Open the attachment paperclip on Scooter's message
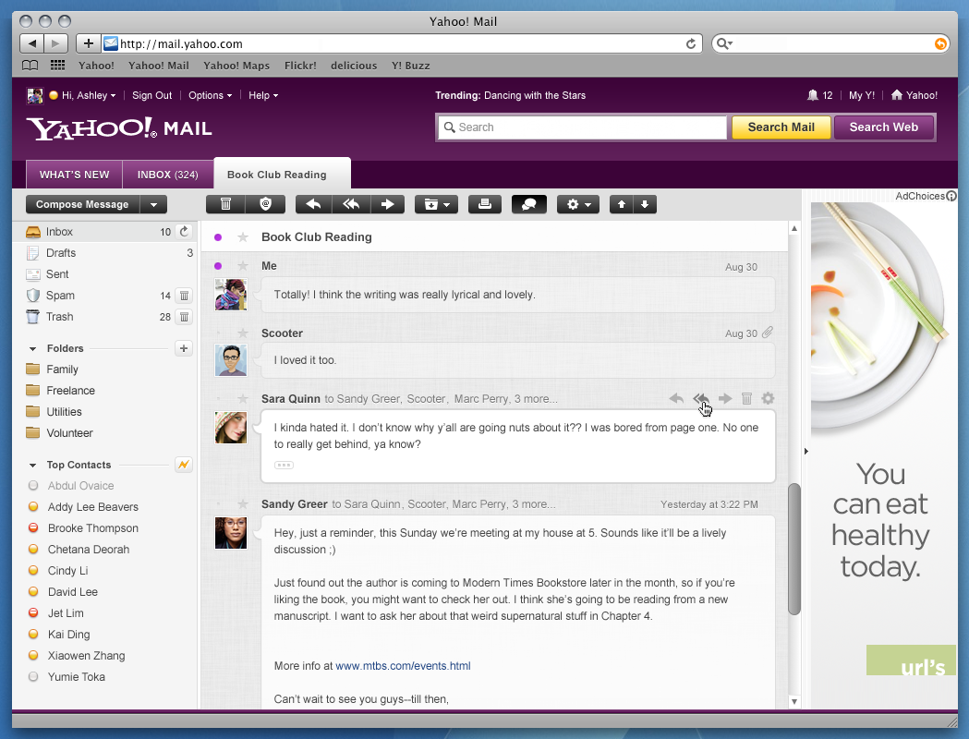Image resolution: width=969 pixels, height=739 pixels. pyautogui.click(x=768, y=333)
